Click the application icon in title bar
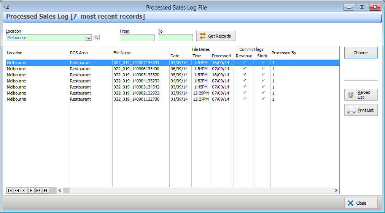Screen dimensions: 385x213 point(6,7)
